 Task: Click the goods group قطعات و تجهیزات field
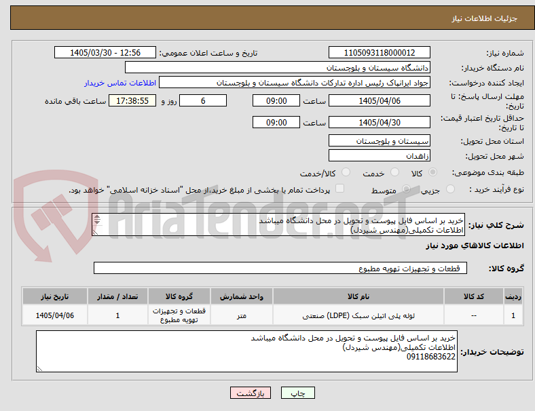[280, 268]
